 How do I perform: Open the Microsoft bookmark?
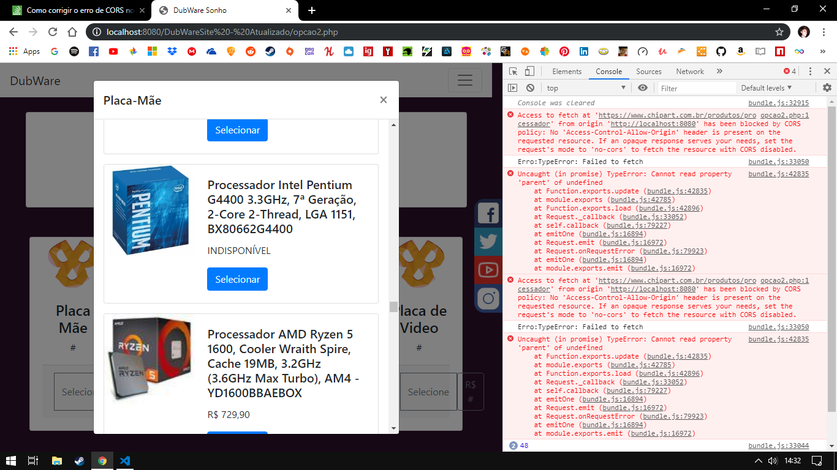(153, 52)
